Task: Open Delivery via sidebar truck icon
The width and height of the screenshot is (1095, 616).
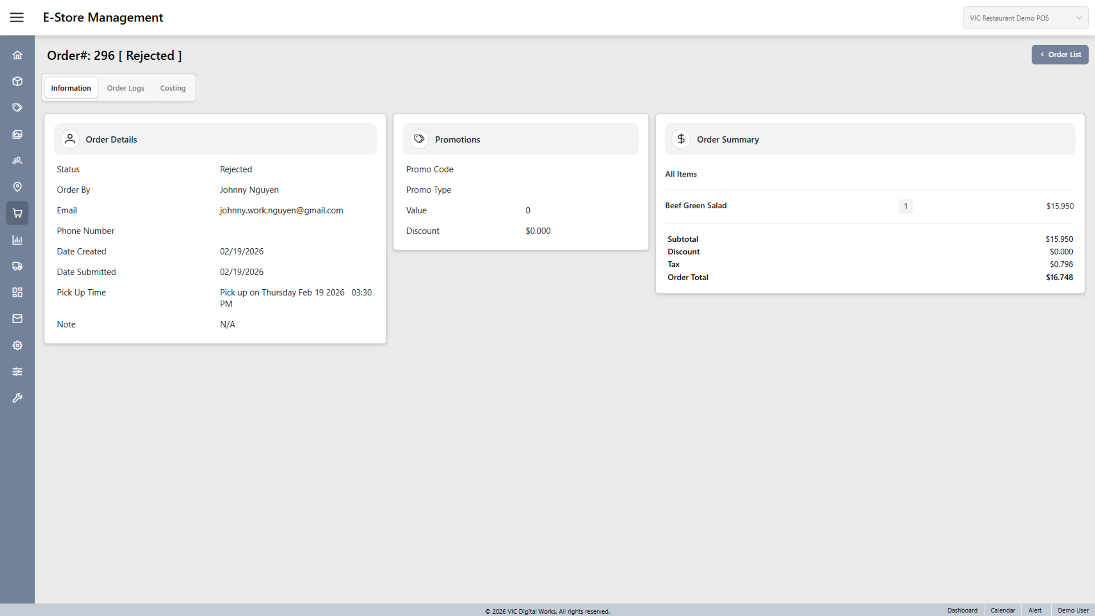Action: [17, 266]
